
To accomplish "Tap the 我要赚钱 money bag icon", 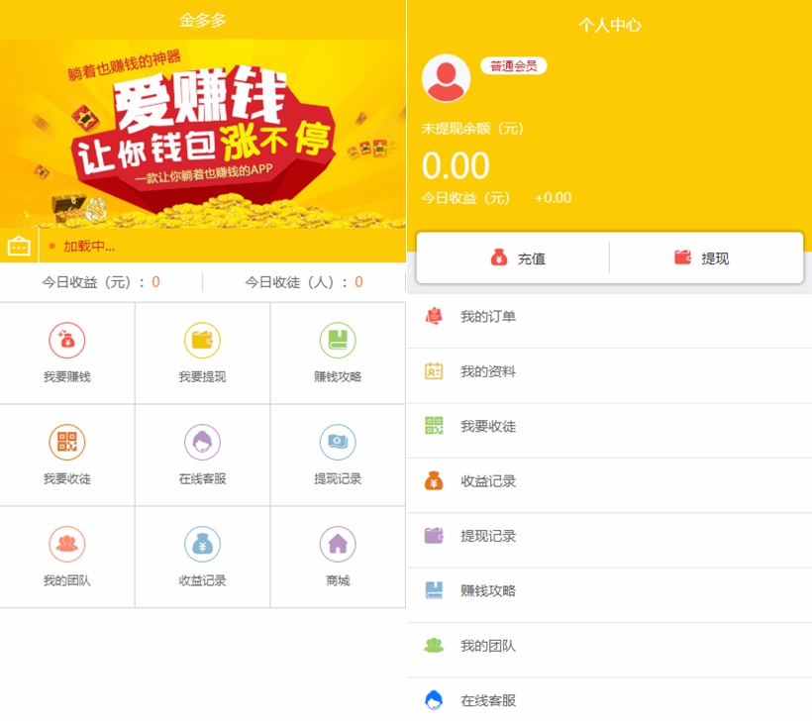I will coord(66,341).
